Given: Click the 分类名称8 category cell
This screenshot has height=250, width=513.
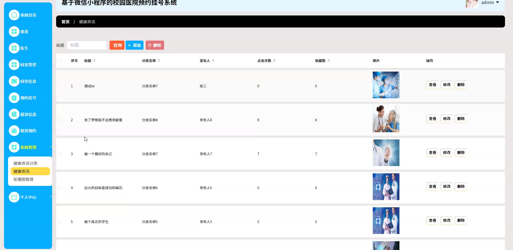Looking at the screenshot, I should point(150,120).
